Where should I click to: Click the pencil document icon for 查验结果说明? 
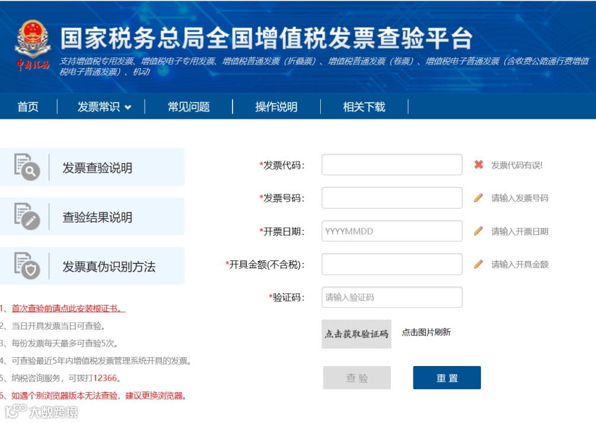coord(27,217)
